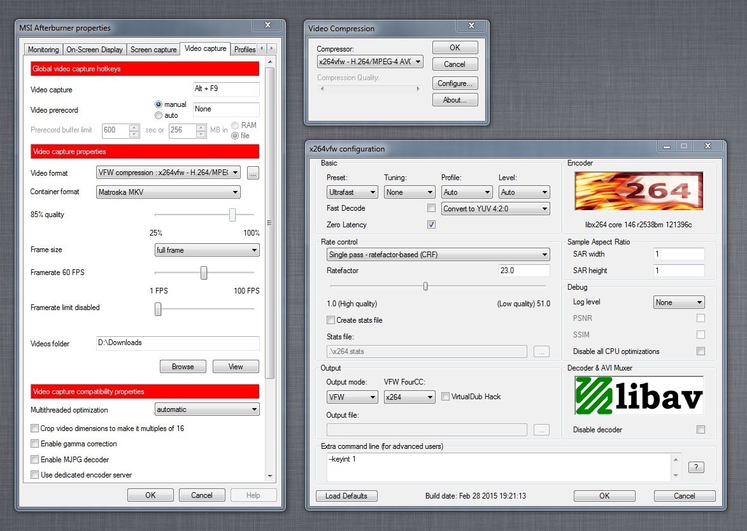Viewport: 747px width, 531px height.
Task: Click Cancel in Video Compression dialog
Action: [x=455, y=64]
